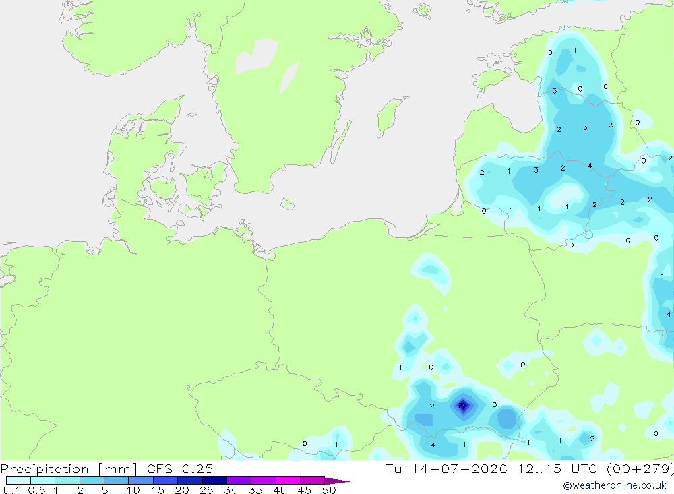
Task: Click legend scale label "30"
Action: point(231,490)
